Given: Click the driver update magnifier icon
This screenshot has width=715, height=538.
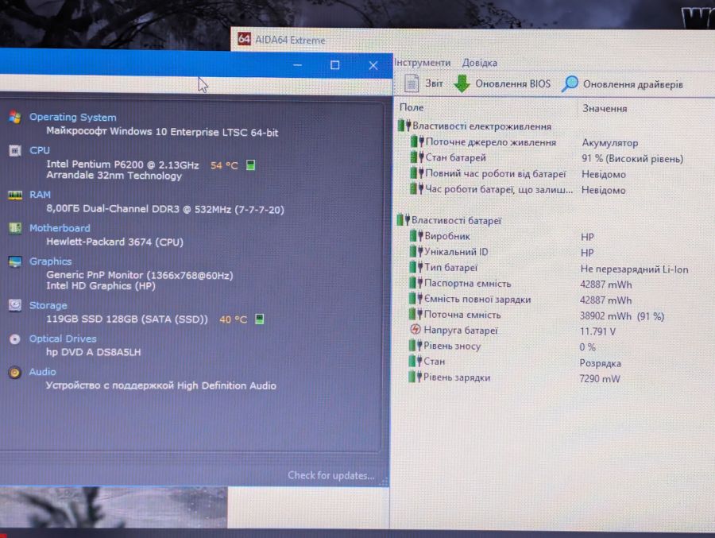Looking at the screenshot, I should 570,84.
